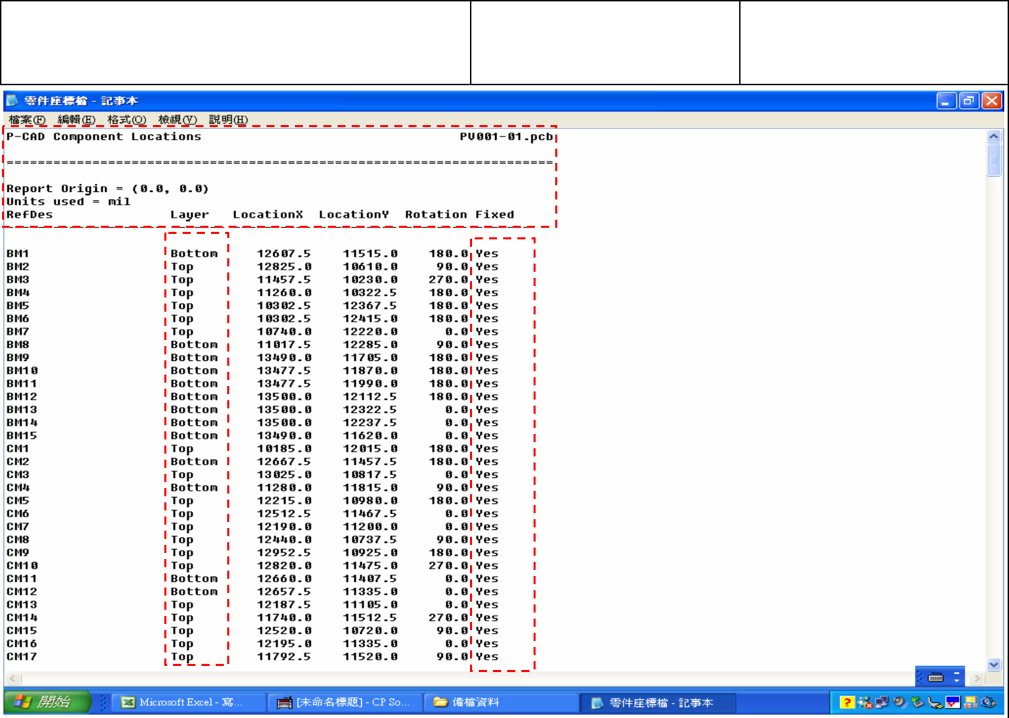
Task: Click the 開始 Start button
Action: [x=46, y=702]
